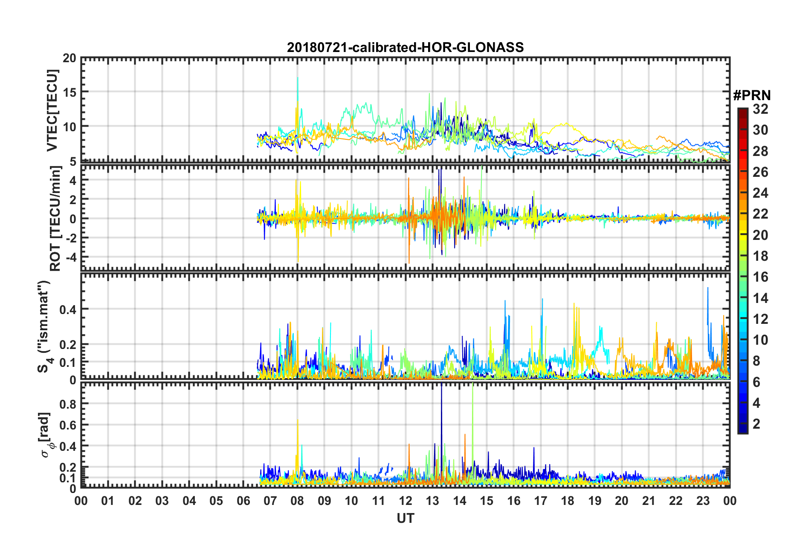Click the 0.4 tick on the S4 axis
Viewport: 811px width, 542px height.
(68, 309)
